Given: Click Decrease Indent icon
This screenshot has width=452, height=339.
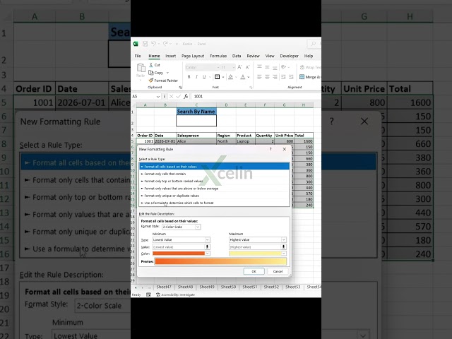Looking at the screenshot, I should pos(284,77).
